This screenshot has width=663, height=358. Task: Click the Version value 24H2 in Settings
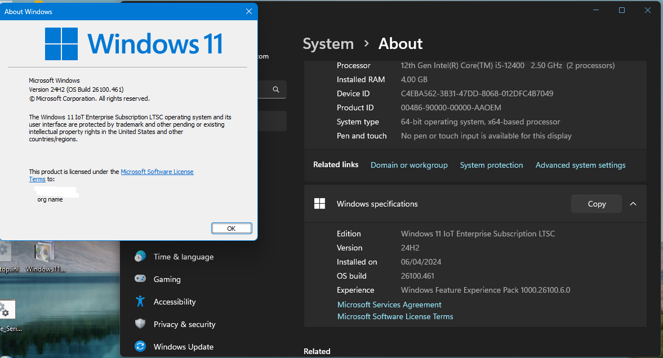410,248
